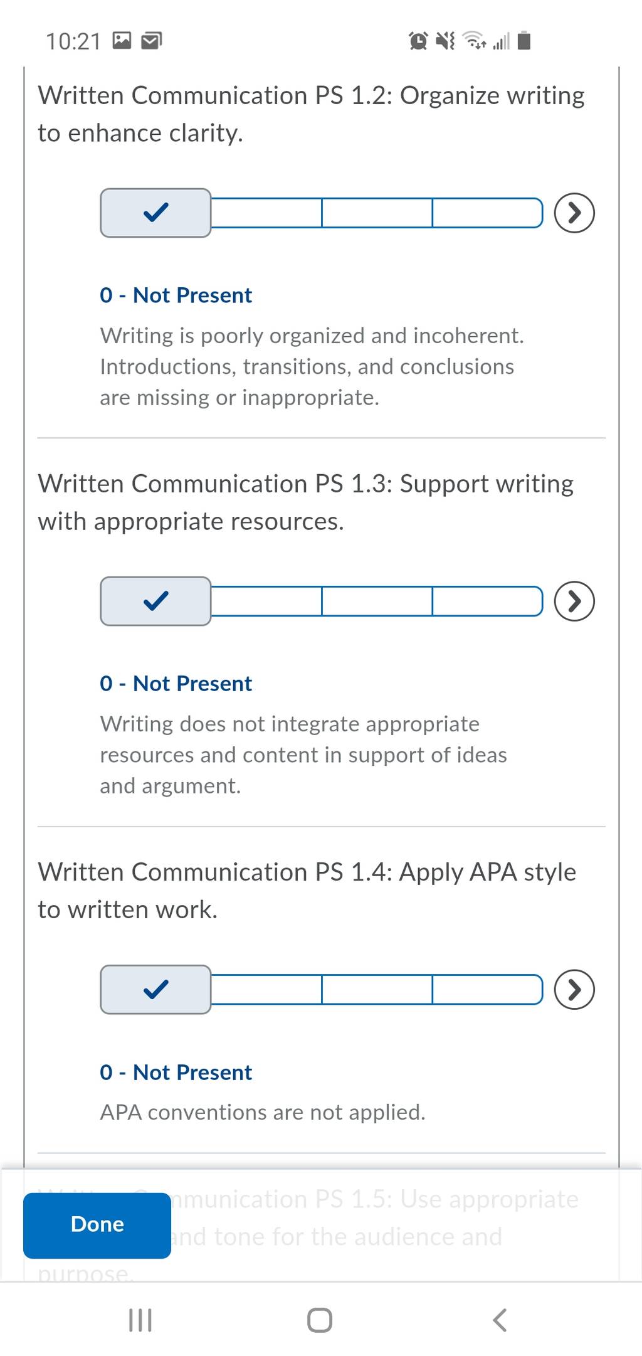642x1356 pixels.
Task: Choose fourth rubric level for PS 1.4
Action: (488, 990)
